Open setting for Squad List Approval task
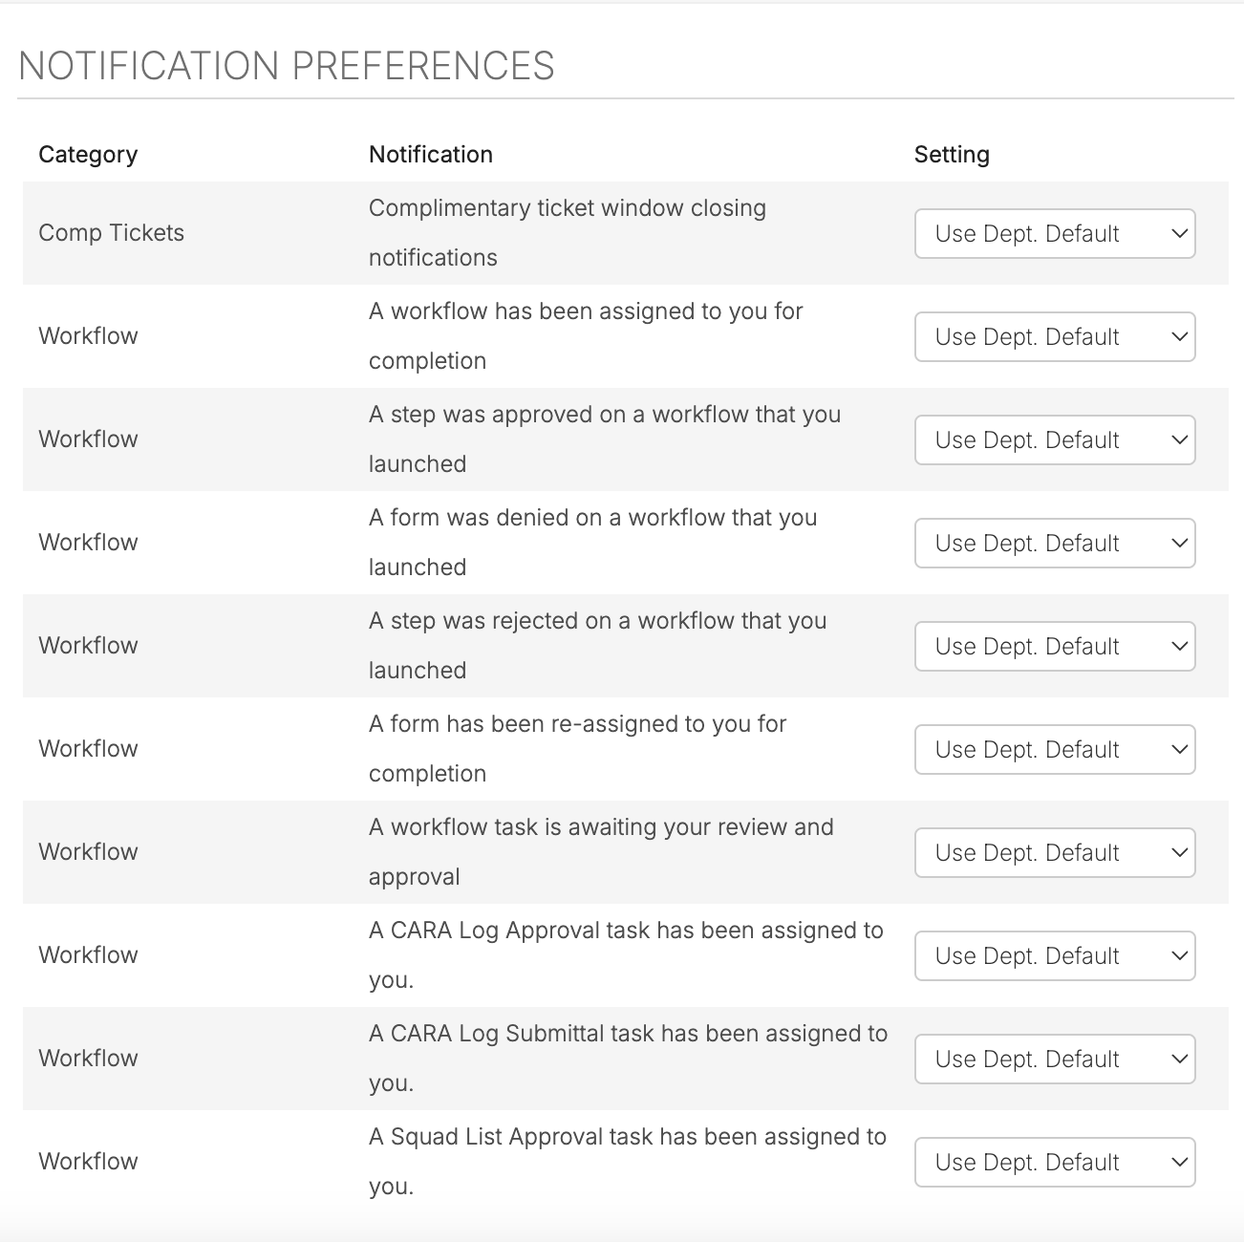The image size is (1244, 1242). coord(1055,1162)
